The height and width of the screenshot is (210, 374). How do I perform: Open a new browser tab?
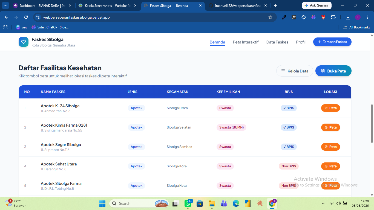tap(275, 5)
